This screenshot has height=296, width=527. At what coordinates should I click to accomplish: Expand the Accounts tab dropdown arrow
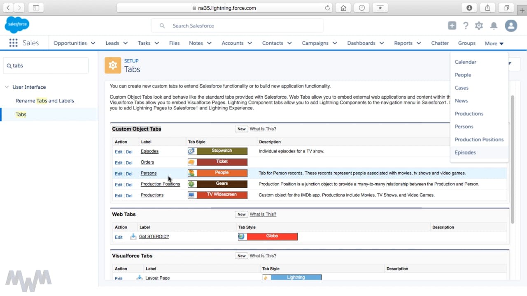(250, 43)
